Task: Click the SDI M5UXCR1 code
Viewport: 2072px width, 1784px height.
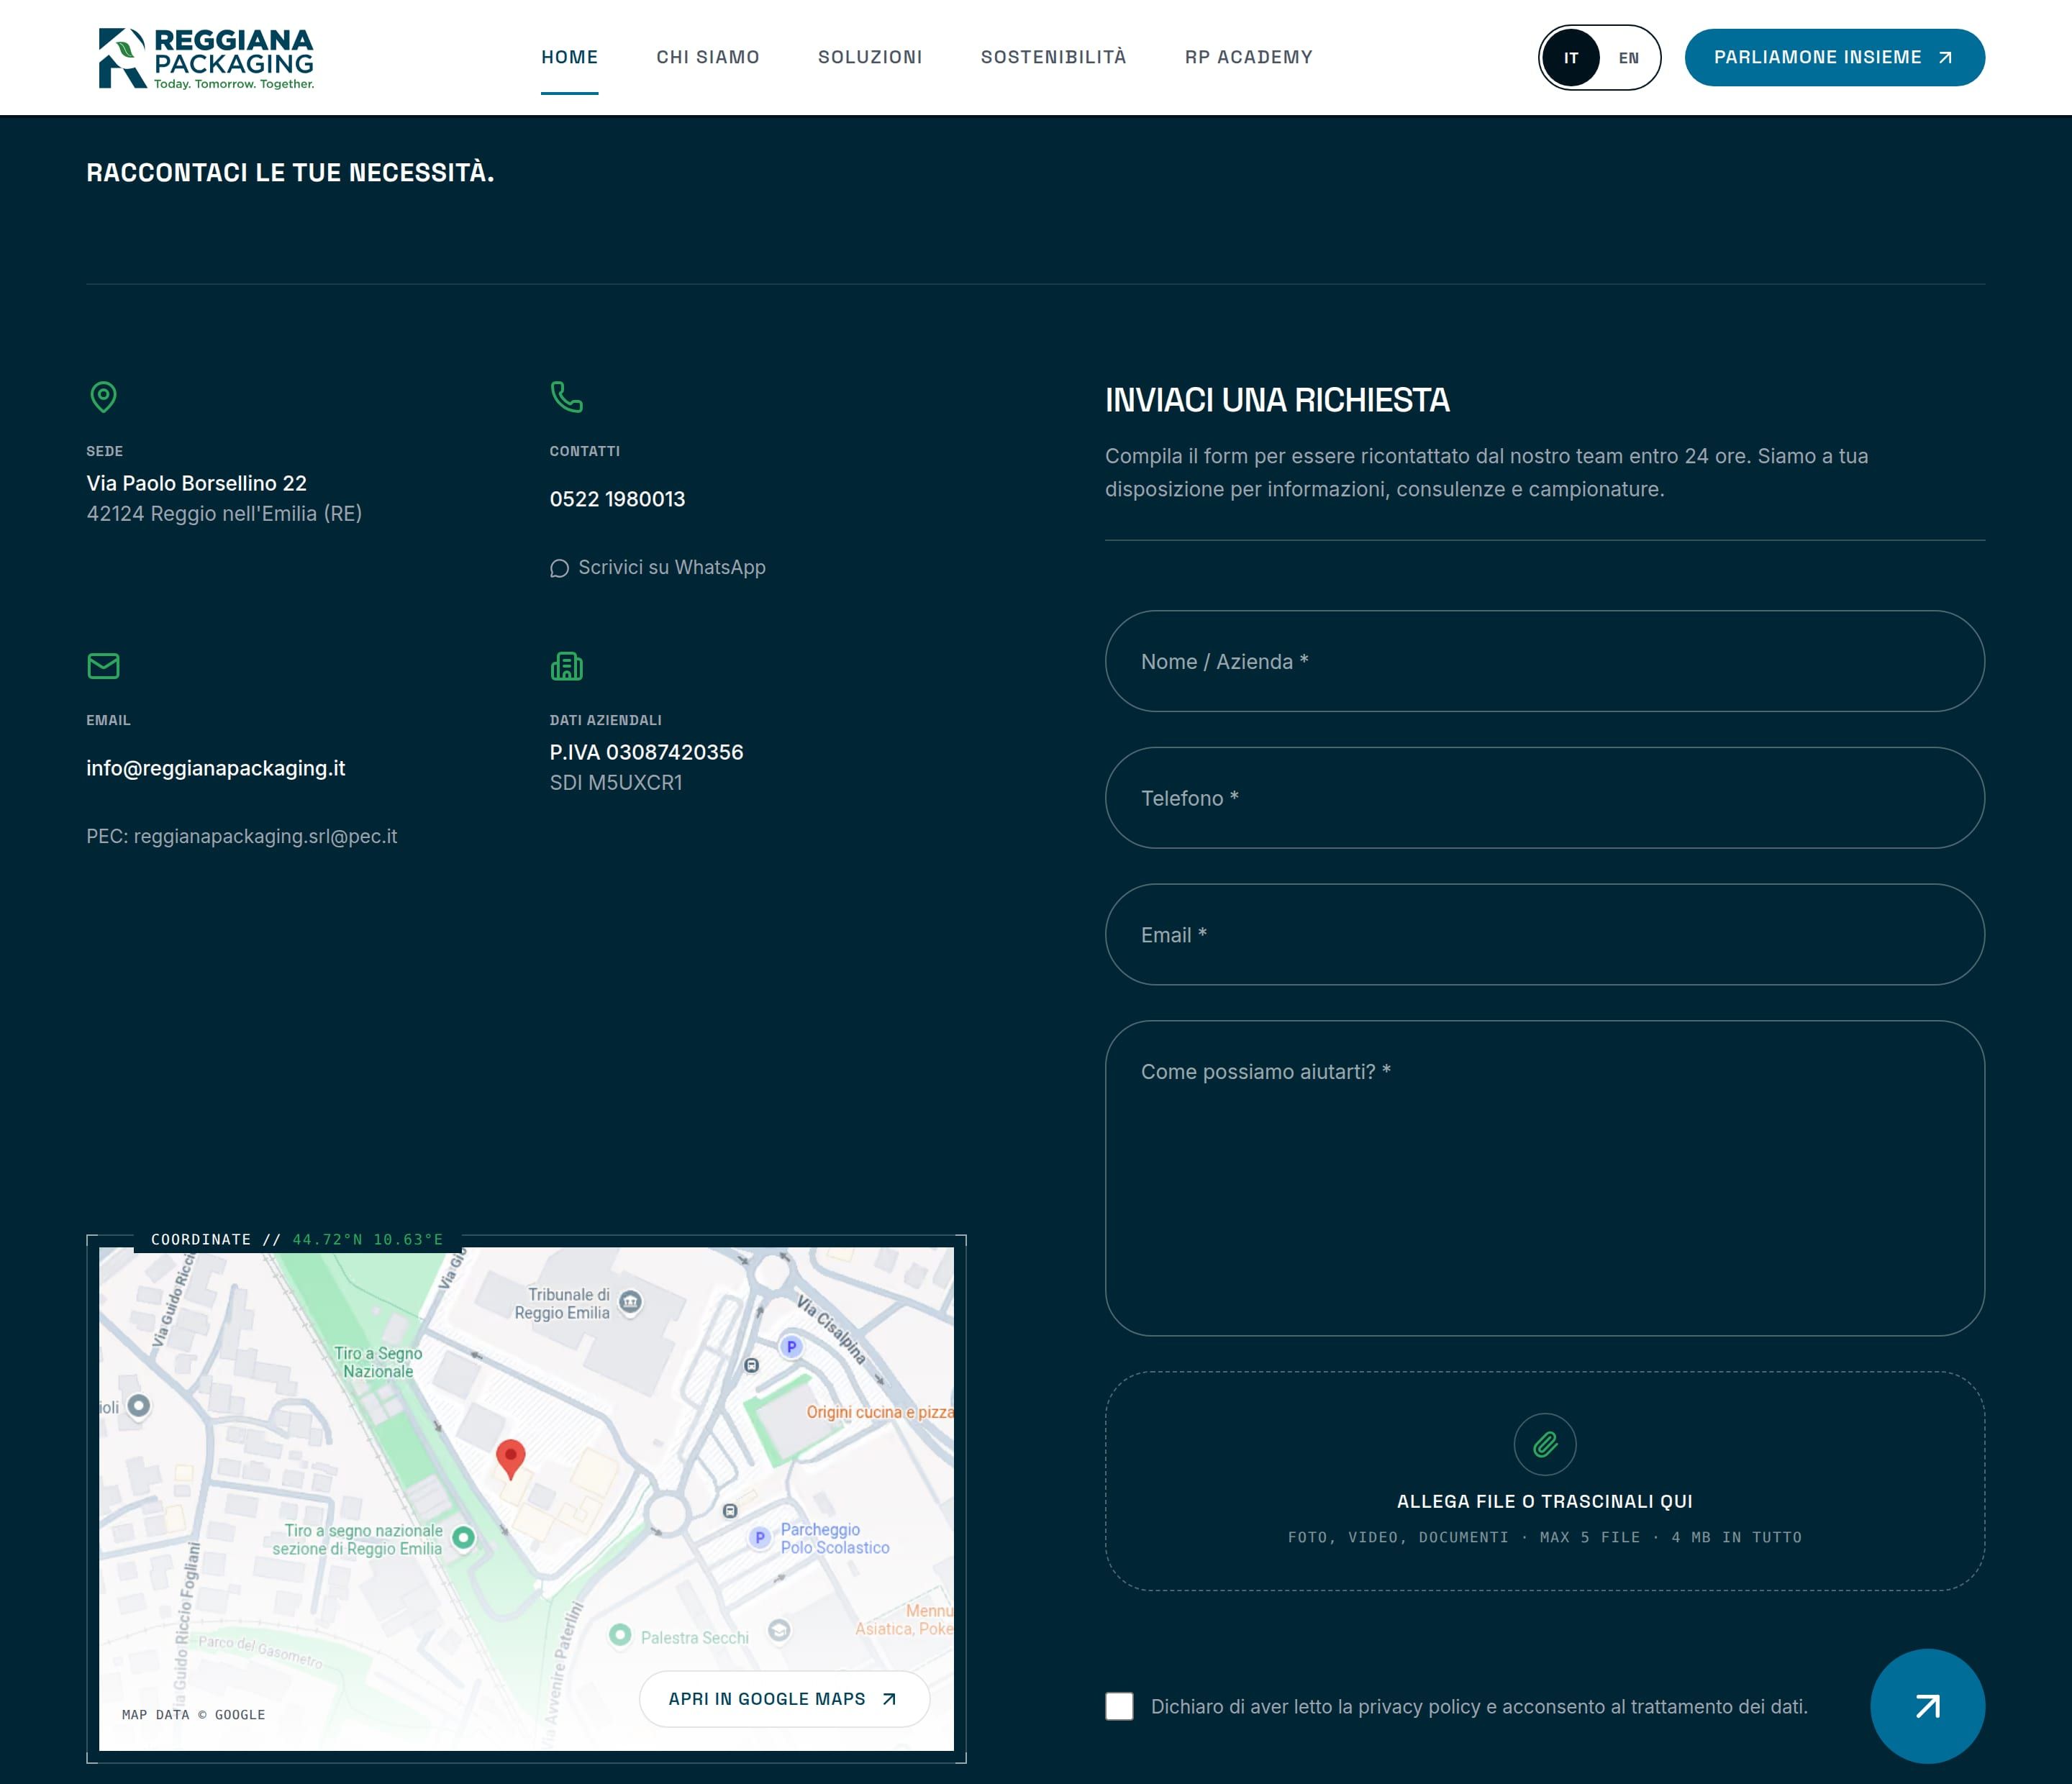Action: click(616, 783)
